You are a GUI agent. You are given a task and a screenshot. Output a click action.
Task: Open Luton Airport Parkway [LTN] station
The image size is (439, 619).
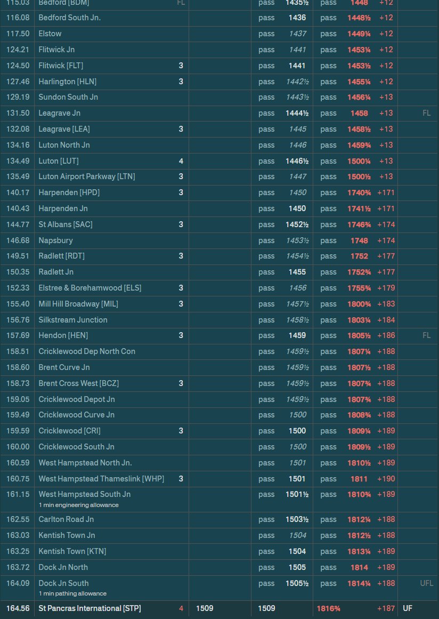pyautogui.click(x=87, y=176)
